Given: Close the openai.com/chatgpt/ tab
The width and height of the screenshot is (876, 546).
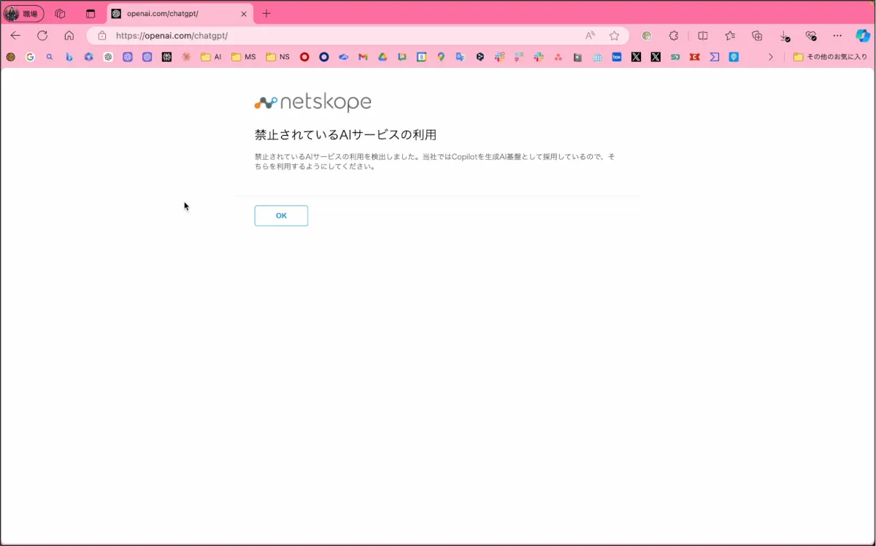Looking at the screenshot, I should (244, 13).
